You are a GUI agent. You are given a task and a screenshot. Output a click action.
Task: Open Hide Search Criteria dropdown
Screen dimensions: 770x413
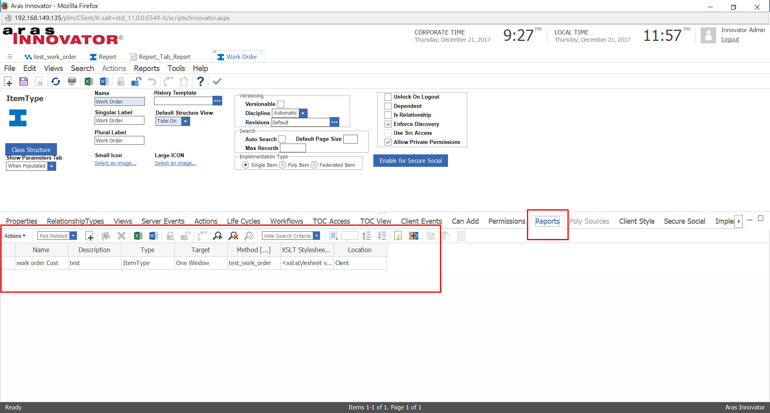point(316,236)
